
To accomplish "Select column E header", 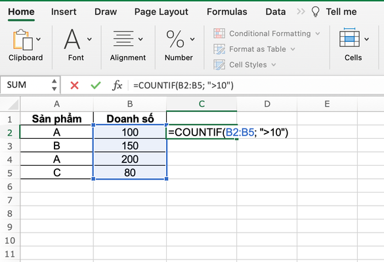I will point(327,104).
